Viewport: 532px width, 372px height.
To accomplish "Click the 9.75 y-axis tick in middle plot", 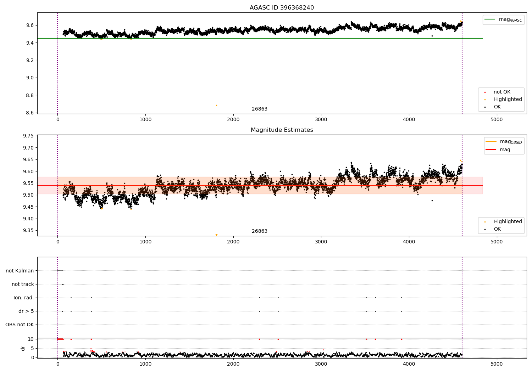I will [x=28, y=136].
